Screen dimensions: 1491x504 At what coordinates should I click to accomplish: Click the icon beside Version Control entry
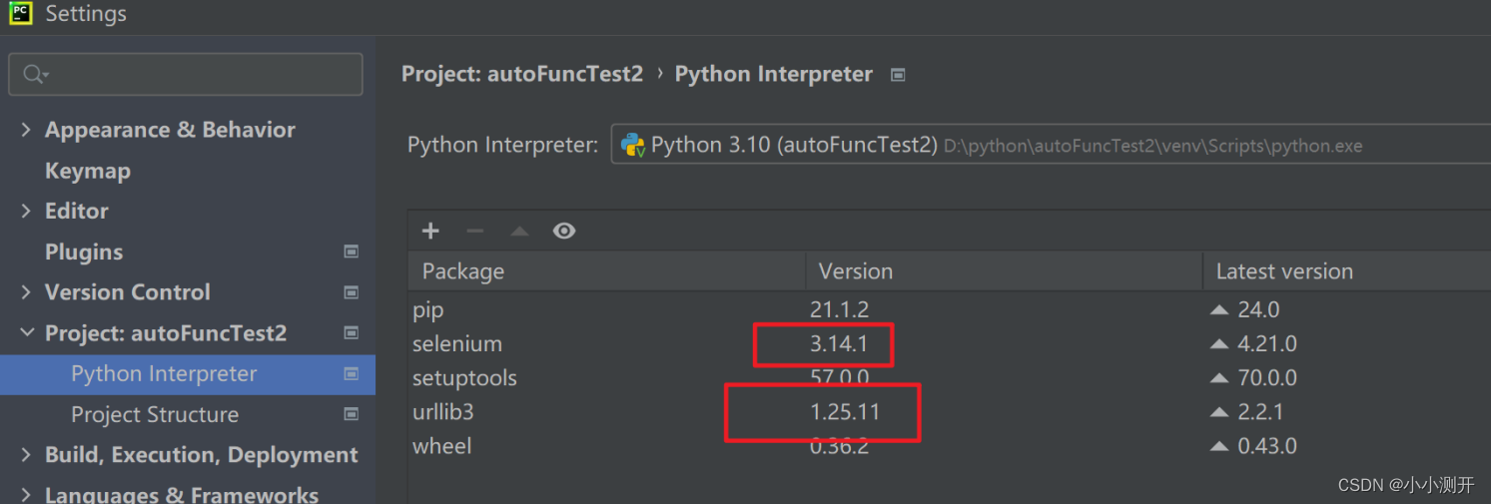(351, 293)
